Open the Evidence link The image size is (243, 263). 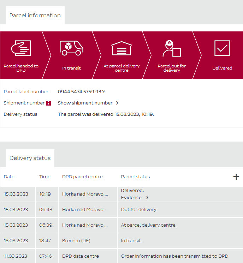pos(131,198)
